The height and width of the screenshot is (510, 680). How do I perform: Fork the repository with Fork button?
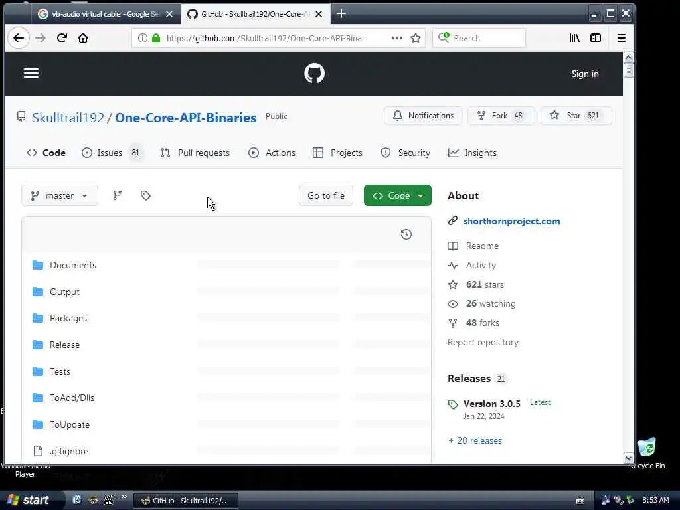tap(501, 116)
